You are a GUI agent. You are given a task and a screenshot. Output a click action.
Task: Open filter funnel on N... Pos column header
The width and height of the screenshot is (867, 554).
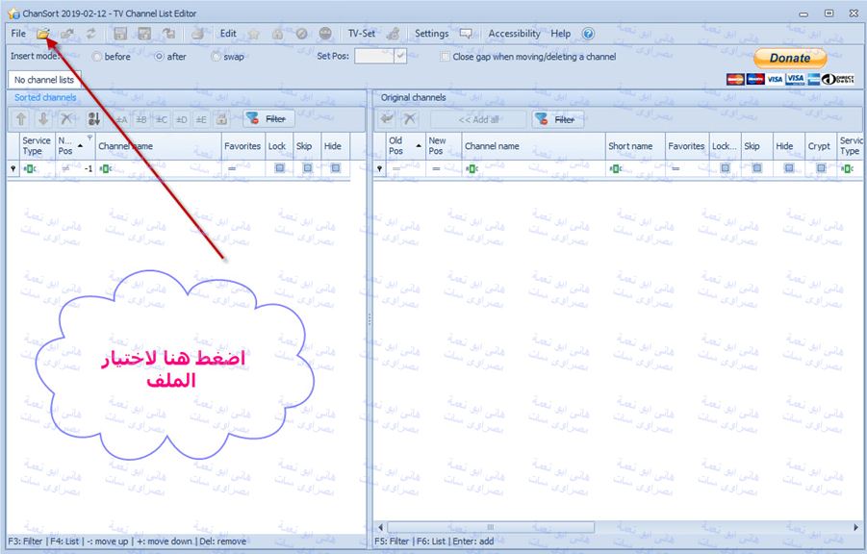(89, 138)
